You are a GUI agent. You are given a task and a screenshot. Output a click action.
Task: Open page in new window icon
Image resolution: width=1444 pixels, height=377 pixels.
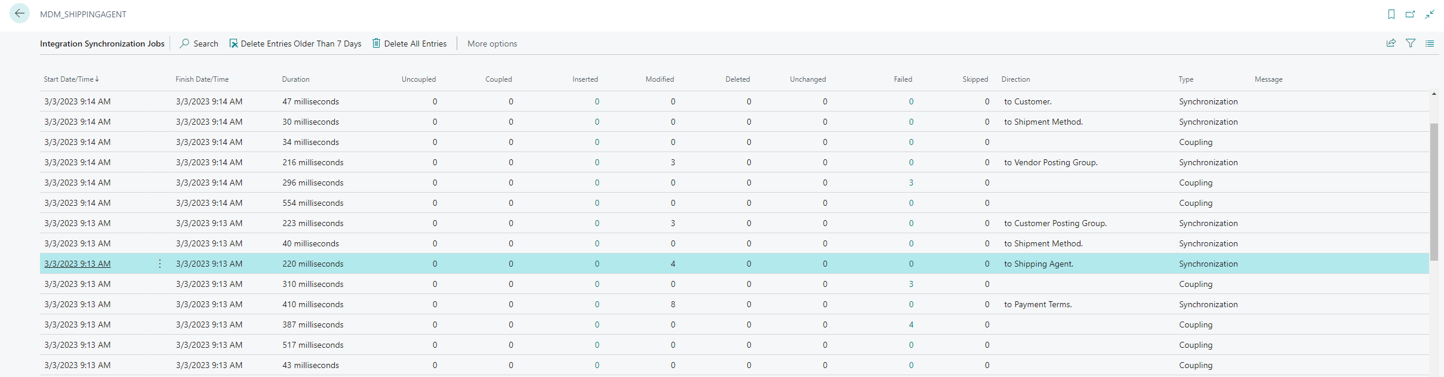[x=1410, y=14]
